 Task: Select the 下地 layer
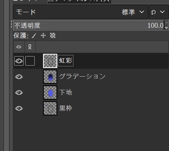pos(91,92)
